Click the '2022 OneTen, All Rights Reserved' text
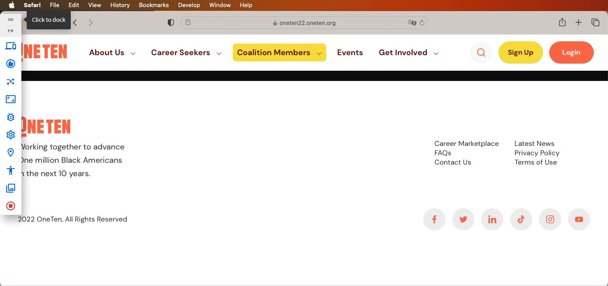Viewport: 608px width, 286px height. click(x=73, y=219)
